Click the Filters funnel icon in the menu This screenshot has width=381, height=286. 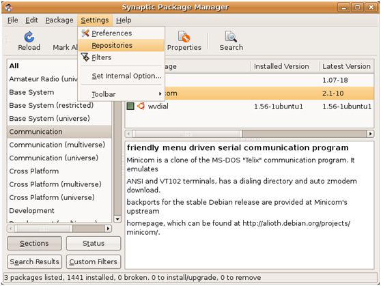85,57
